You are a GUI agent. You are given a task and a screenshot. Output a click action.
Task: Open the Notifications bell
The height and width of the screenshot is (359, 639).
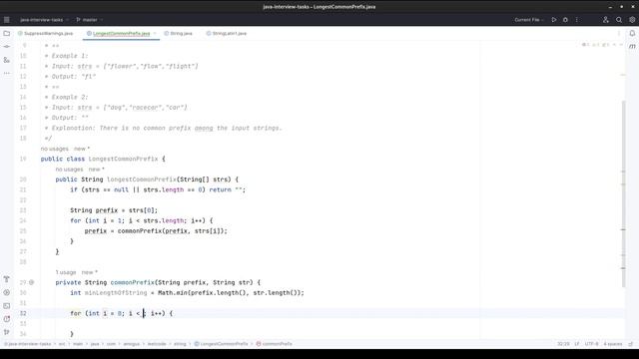click(x=632, y=33)
